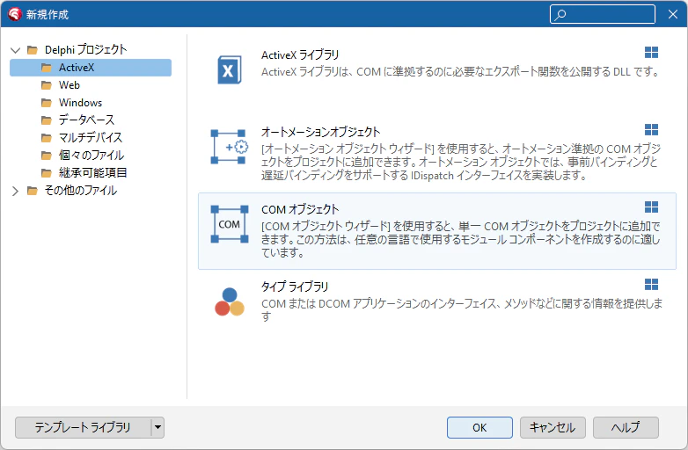Click the magnifier icon in search box
Image resolution: width=688 pixels, height=450 pixels.
point(560,15)
